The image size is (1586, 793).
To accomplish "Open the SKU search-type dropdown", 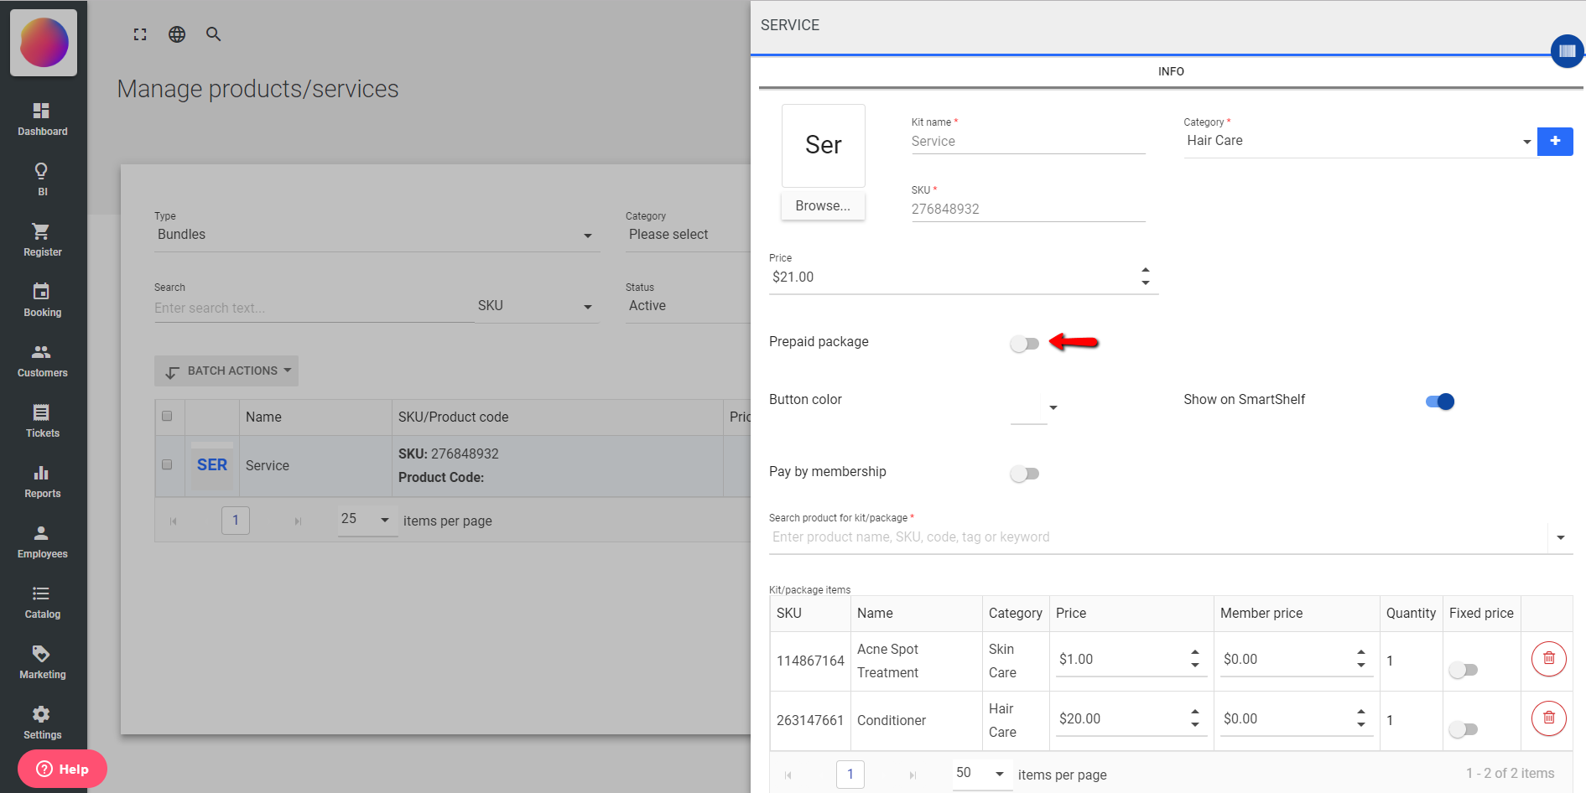I will 536,306.
